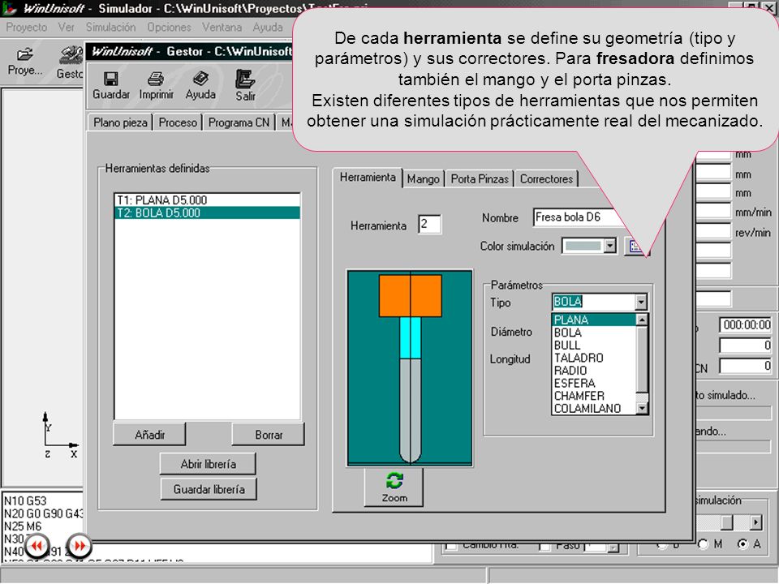Choose TALADRO in the Tipo list

pyautogui.click(x=594, y=358)
